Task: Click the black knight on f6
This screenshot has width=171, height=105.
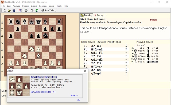Action: click(x=45, y=35)
